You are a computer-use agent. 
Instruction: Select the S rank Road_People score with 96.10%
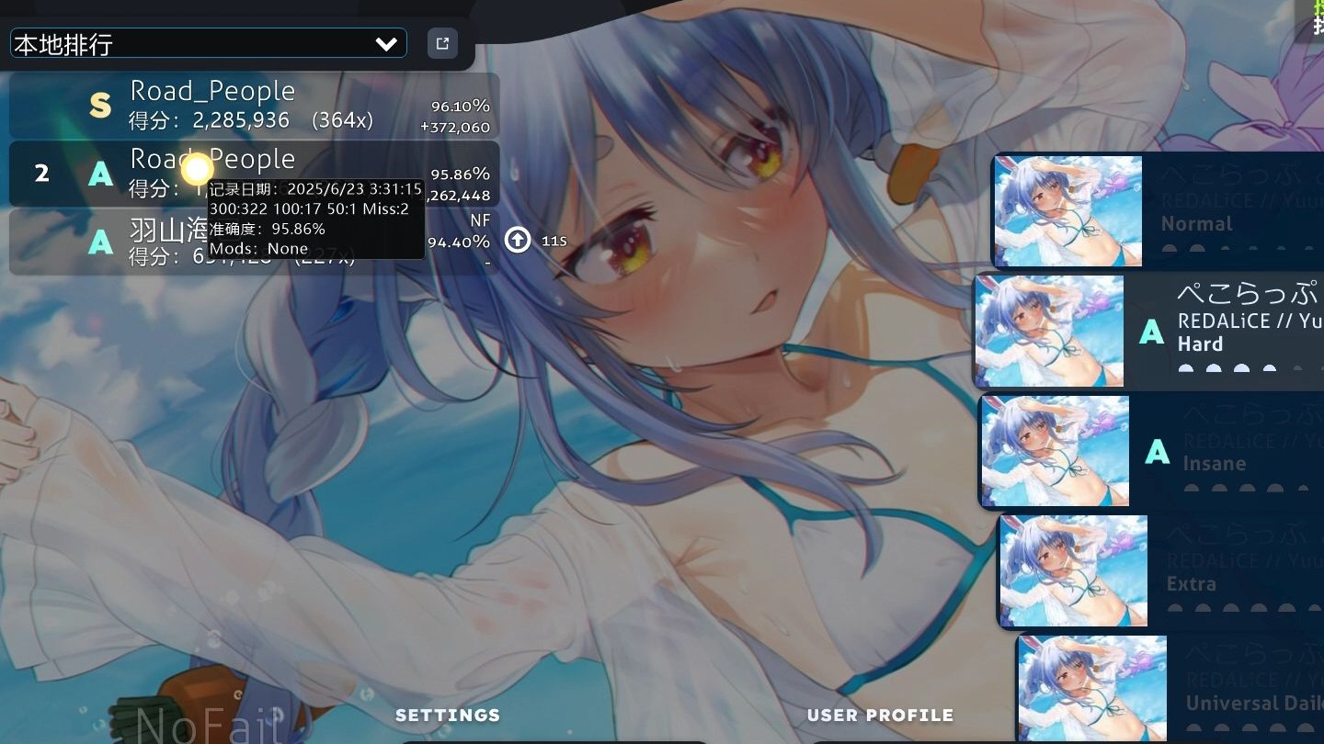point(254,106)
